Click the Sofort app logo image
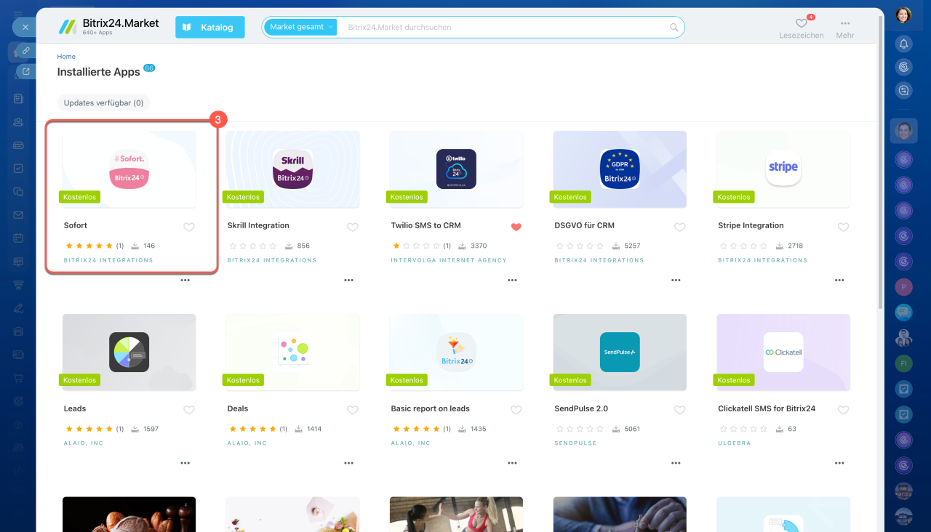 (129, 169)
